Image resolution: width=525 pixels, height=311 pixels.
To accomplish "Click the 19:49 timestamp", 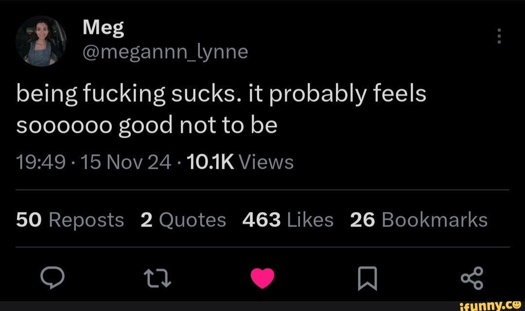I will coord(41,162).
